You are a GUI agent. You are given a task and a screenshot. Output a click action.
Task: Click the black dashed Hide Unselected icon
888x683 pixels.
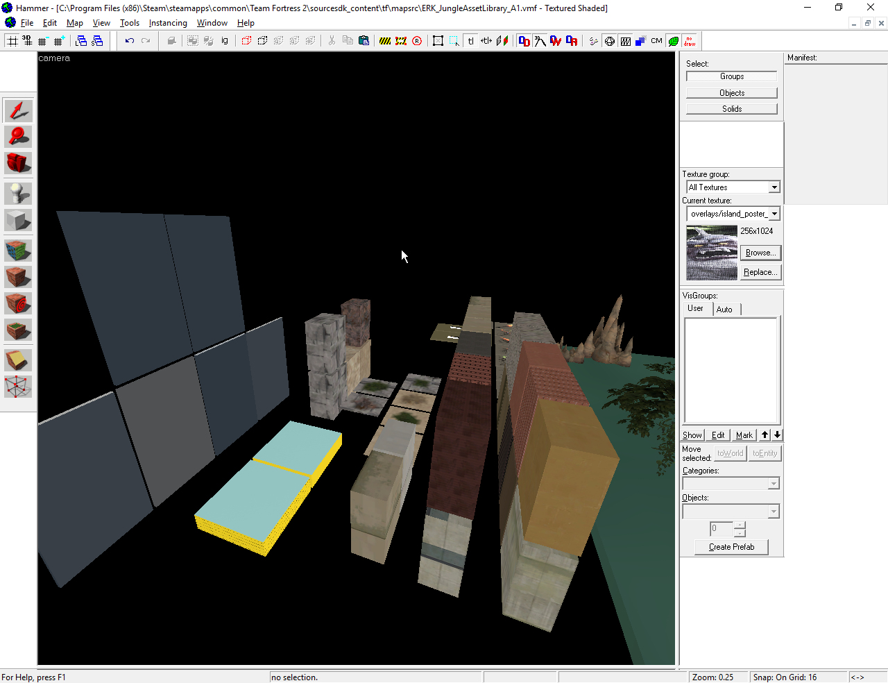tap(262, 41)
